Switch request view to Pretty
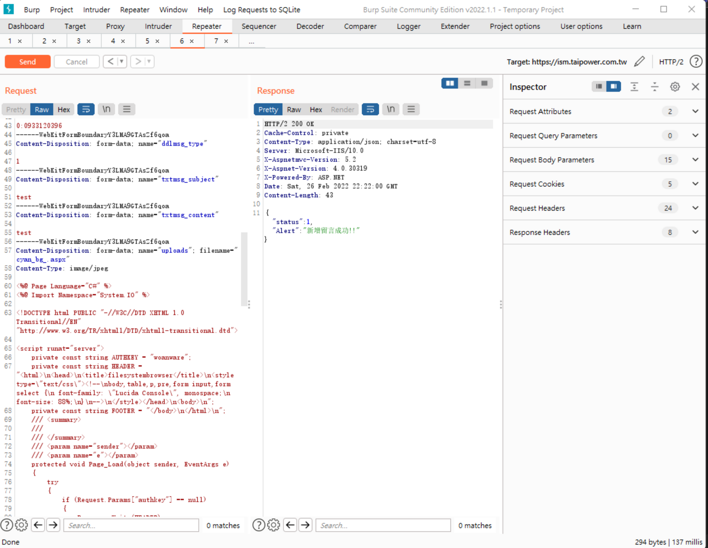 tap(16, 110)
